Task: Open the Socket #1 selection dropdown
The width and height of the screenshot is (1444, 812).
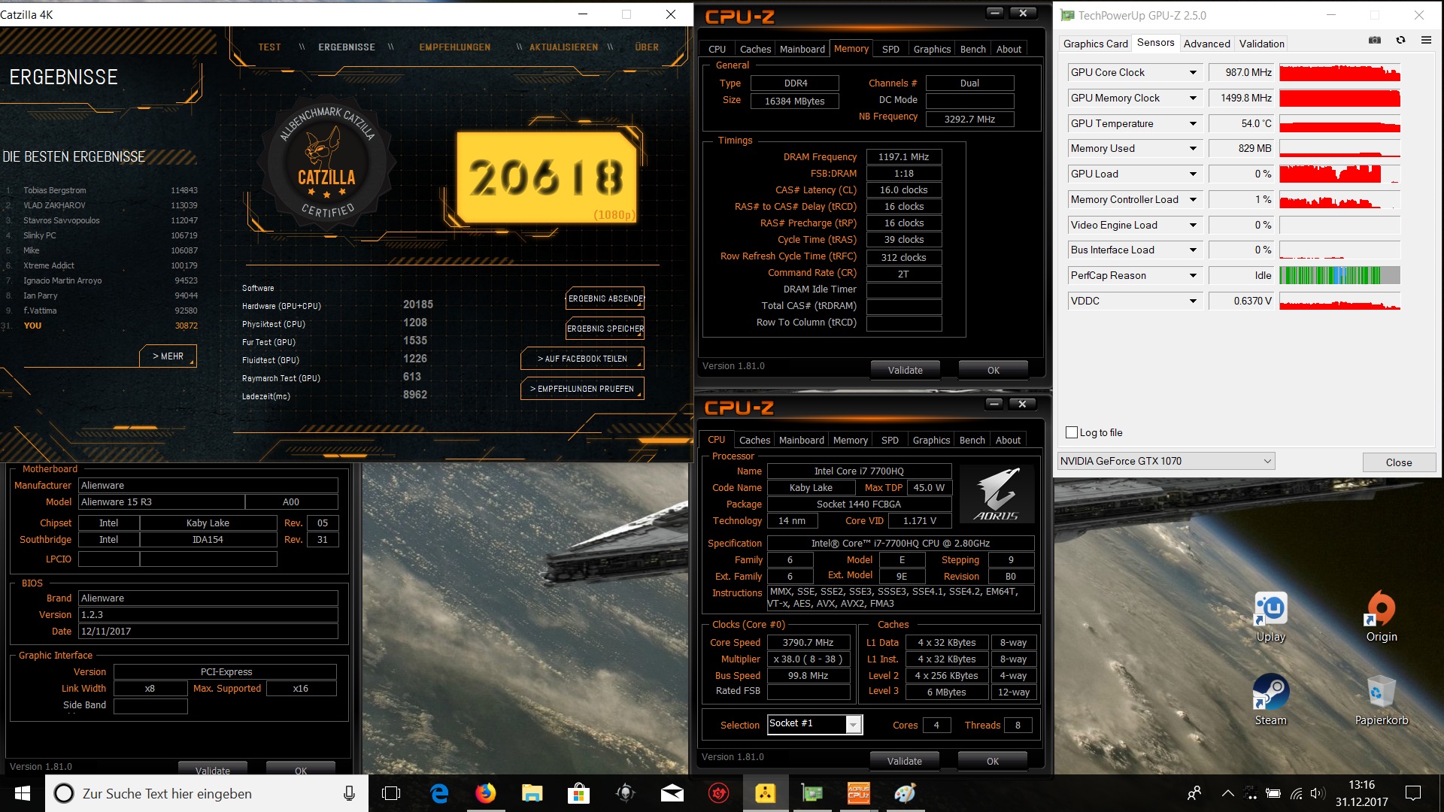Action: point(853,724)
